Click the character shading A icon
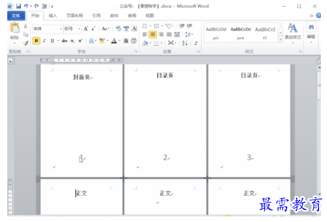 click(126, 41)
